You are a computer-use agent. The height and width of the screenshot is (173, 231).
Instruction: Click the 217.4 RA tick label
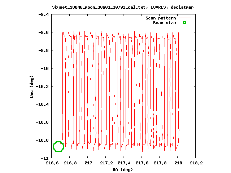pos(124,163)
